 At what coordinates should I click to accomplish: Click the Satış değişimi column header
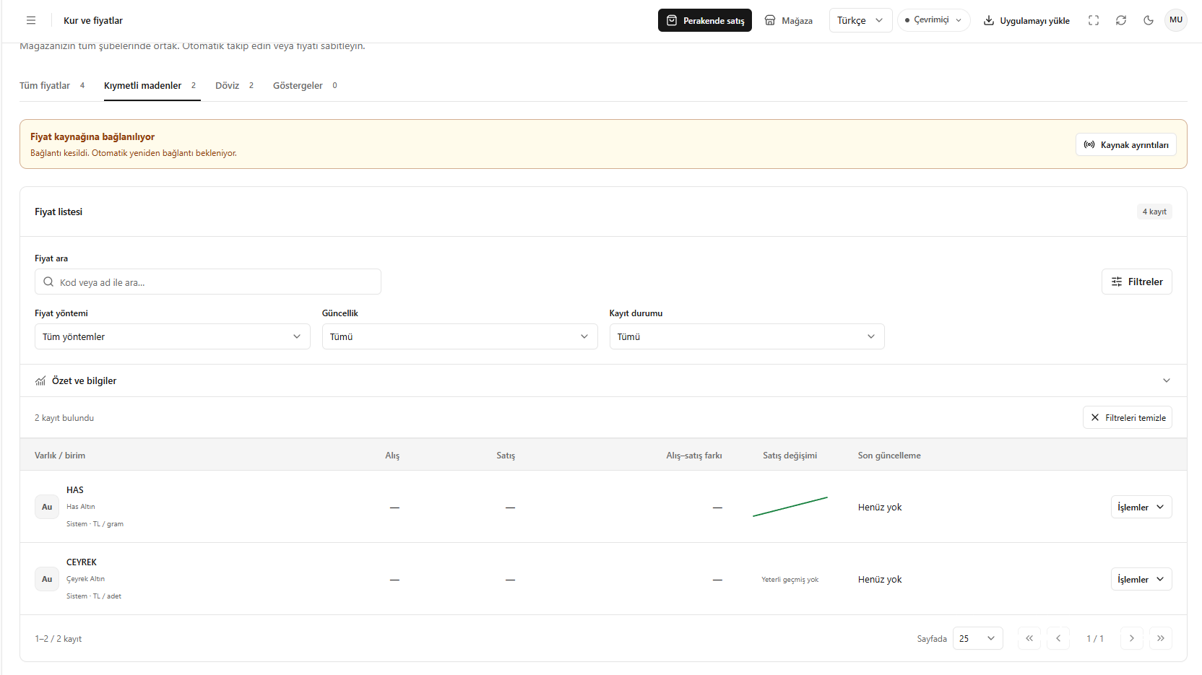coord(790,456)
